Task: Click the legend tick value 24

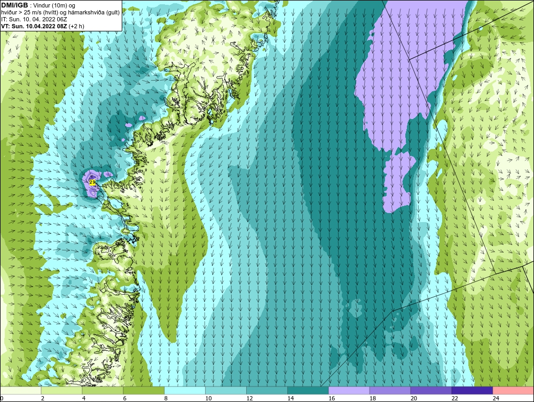Action: [x=496, y=398]
